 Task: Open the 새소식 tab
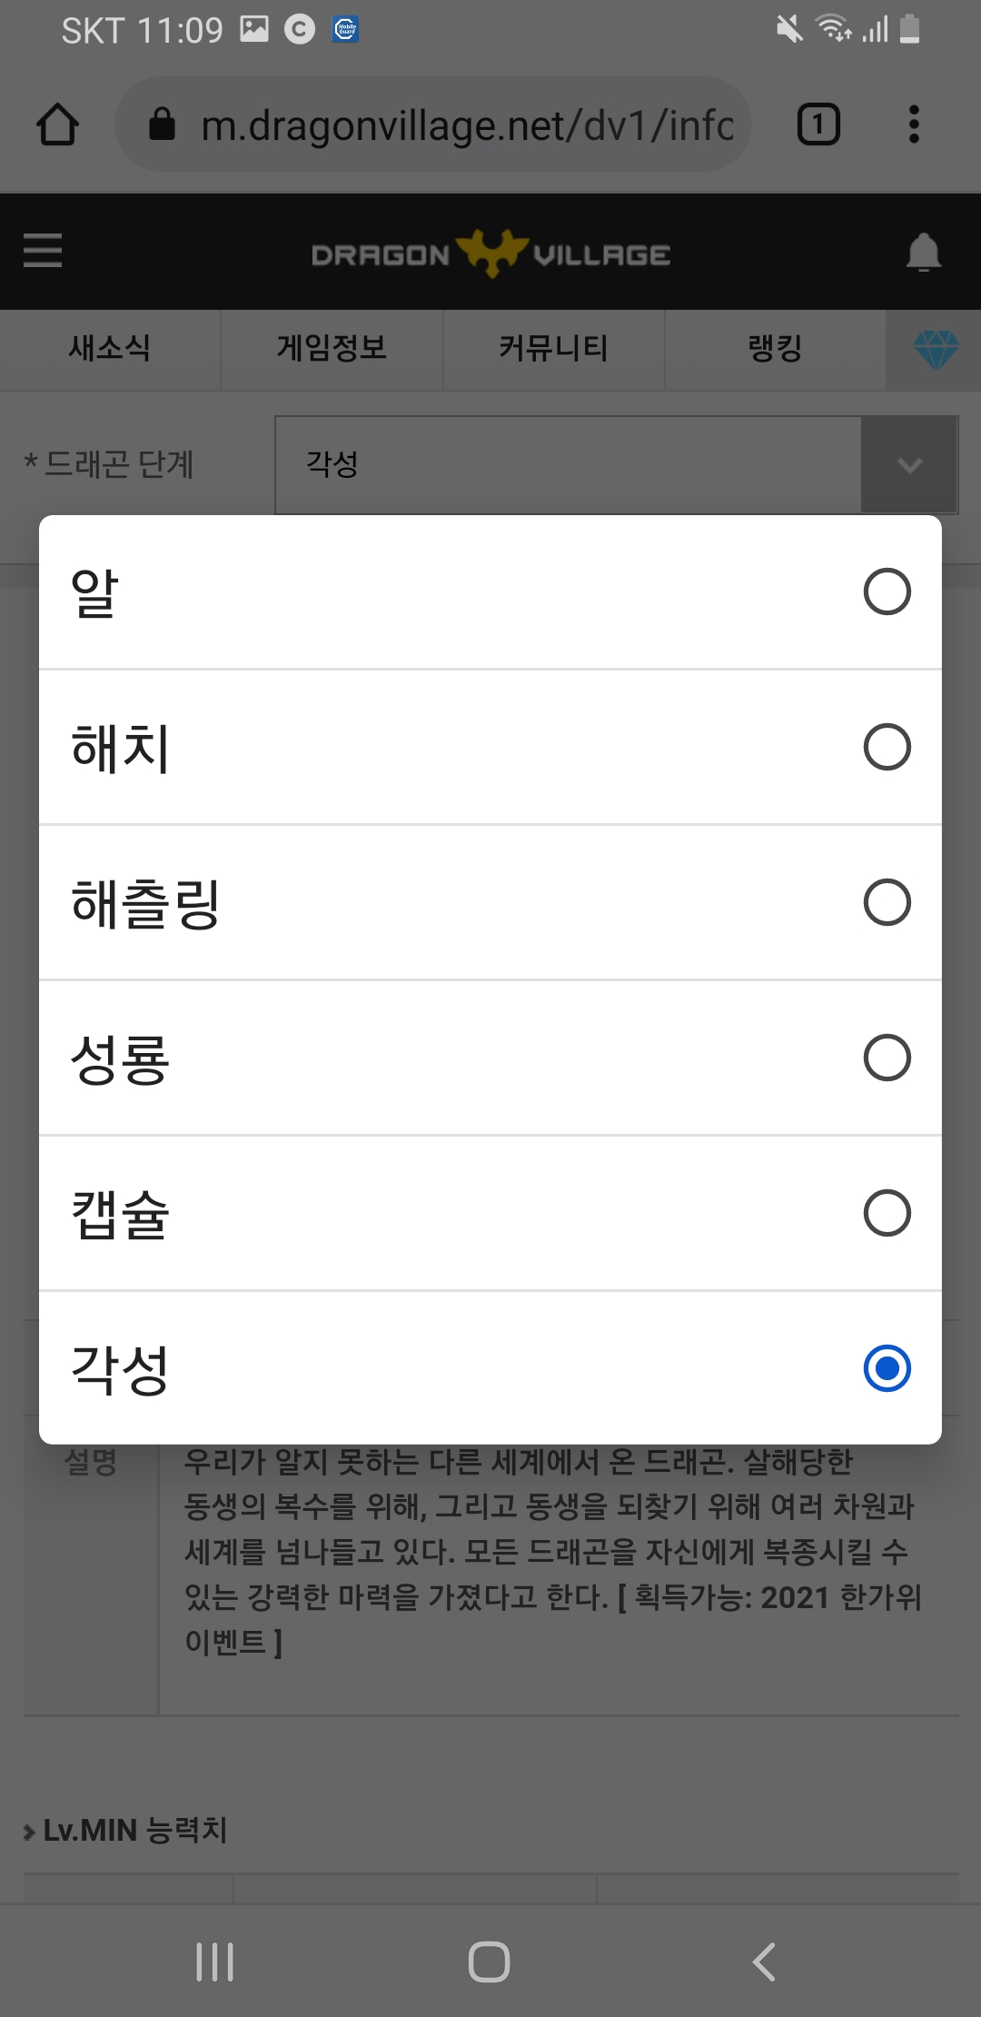(110, 349)
